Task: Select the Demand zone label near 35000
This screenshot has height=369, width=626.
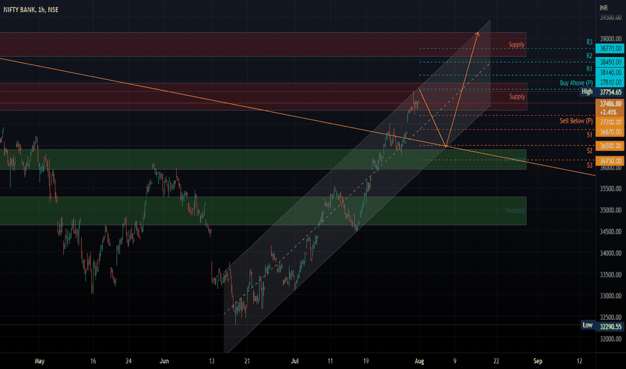Action: [515, 211]
